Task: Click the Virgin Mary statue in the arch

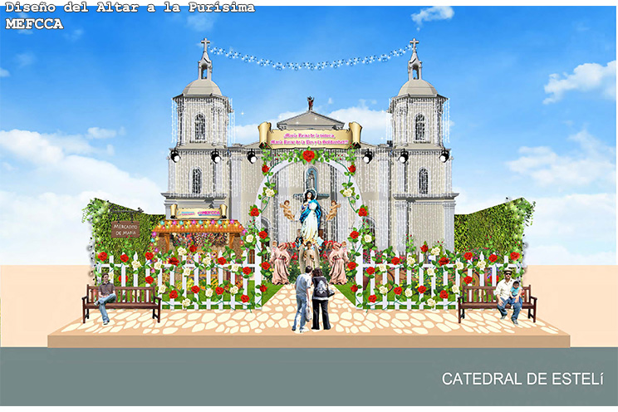Action: [x=309, y=218]
